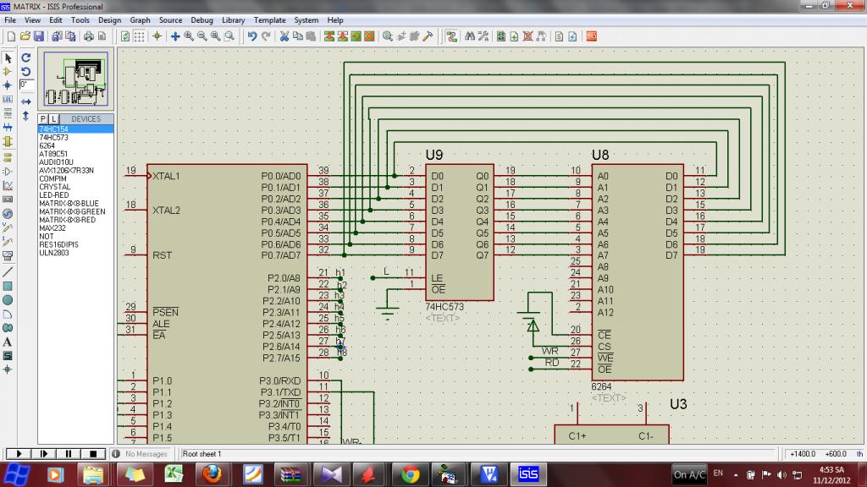Select the selection arrow tool in sidebar
The image size is (867, 487).
[8, 58]
